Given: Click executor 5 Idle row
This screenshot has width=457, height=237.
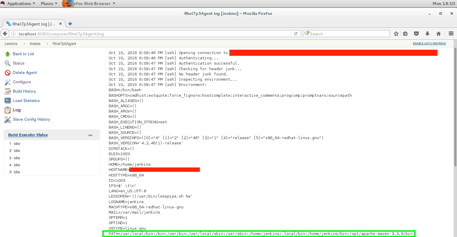Looking at the screenshot, I should [51, 172].
